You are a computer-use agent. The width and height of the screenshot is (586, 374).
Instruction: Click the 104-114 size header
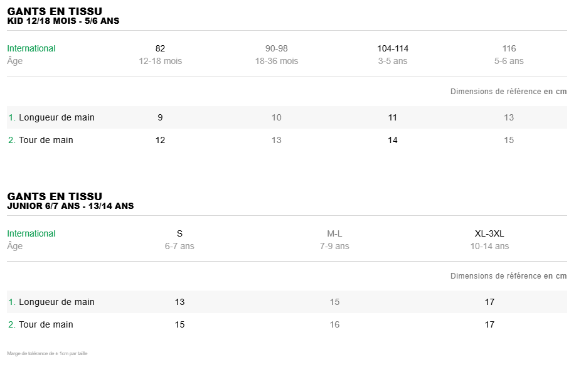(x=393, y=48)
